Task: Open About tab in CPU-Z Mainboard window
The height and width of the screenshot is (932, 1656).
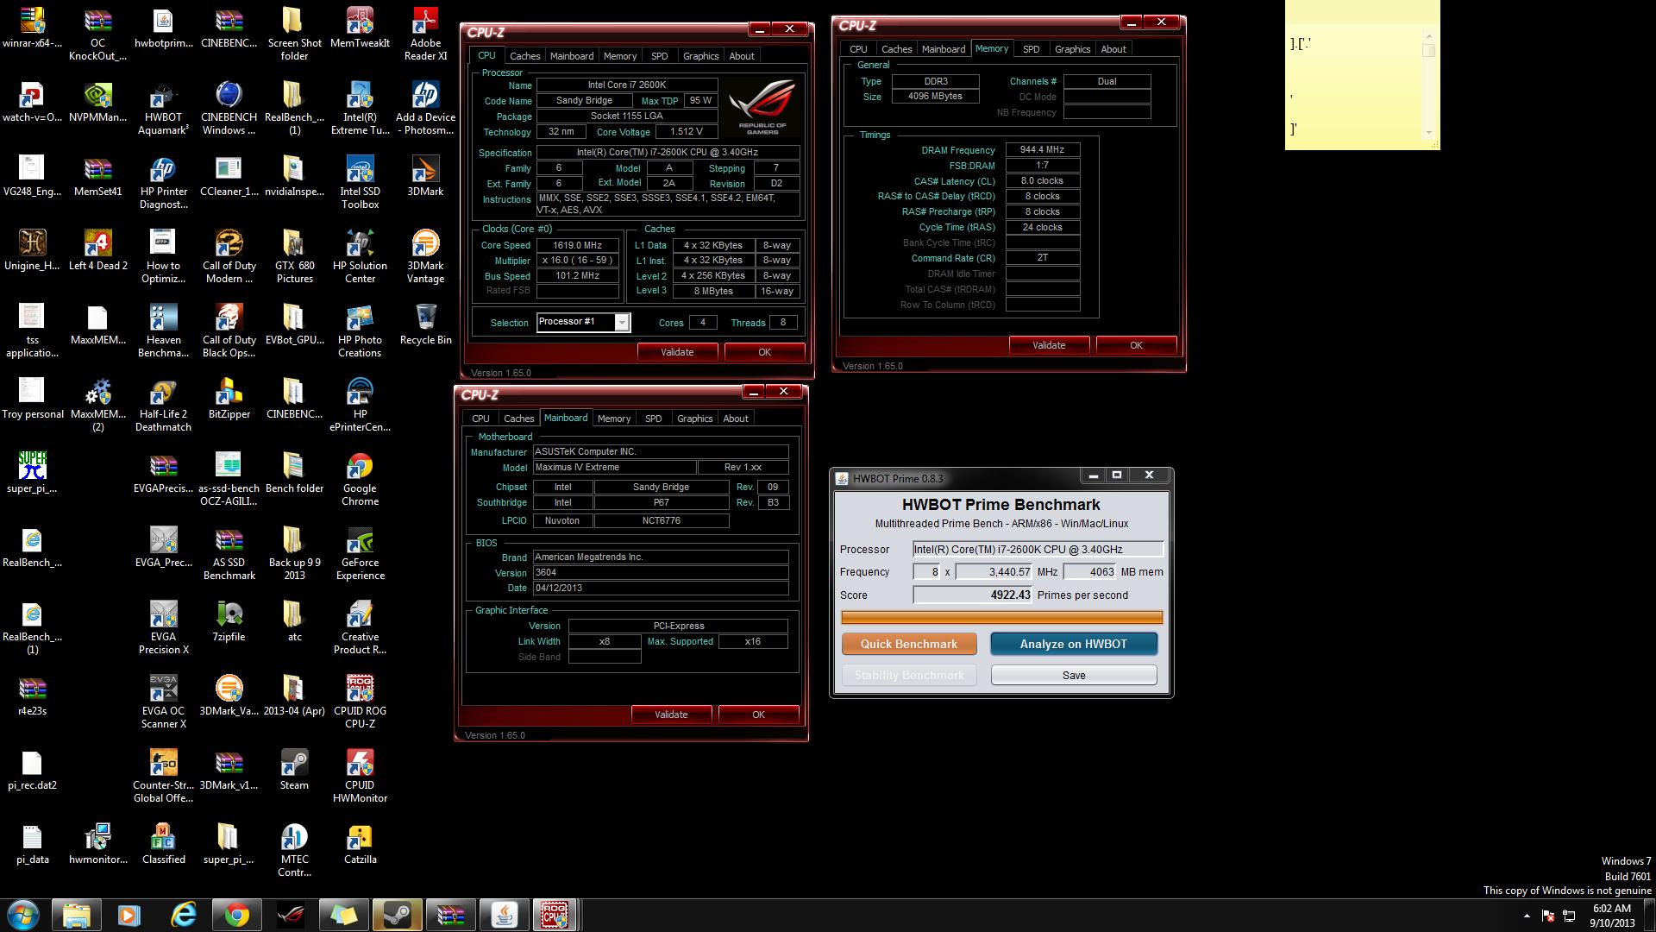Action: pyautogui.click(x=735, y=419)
